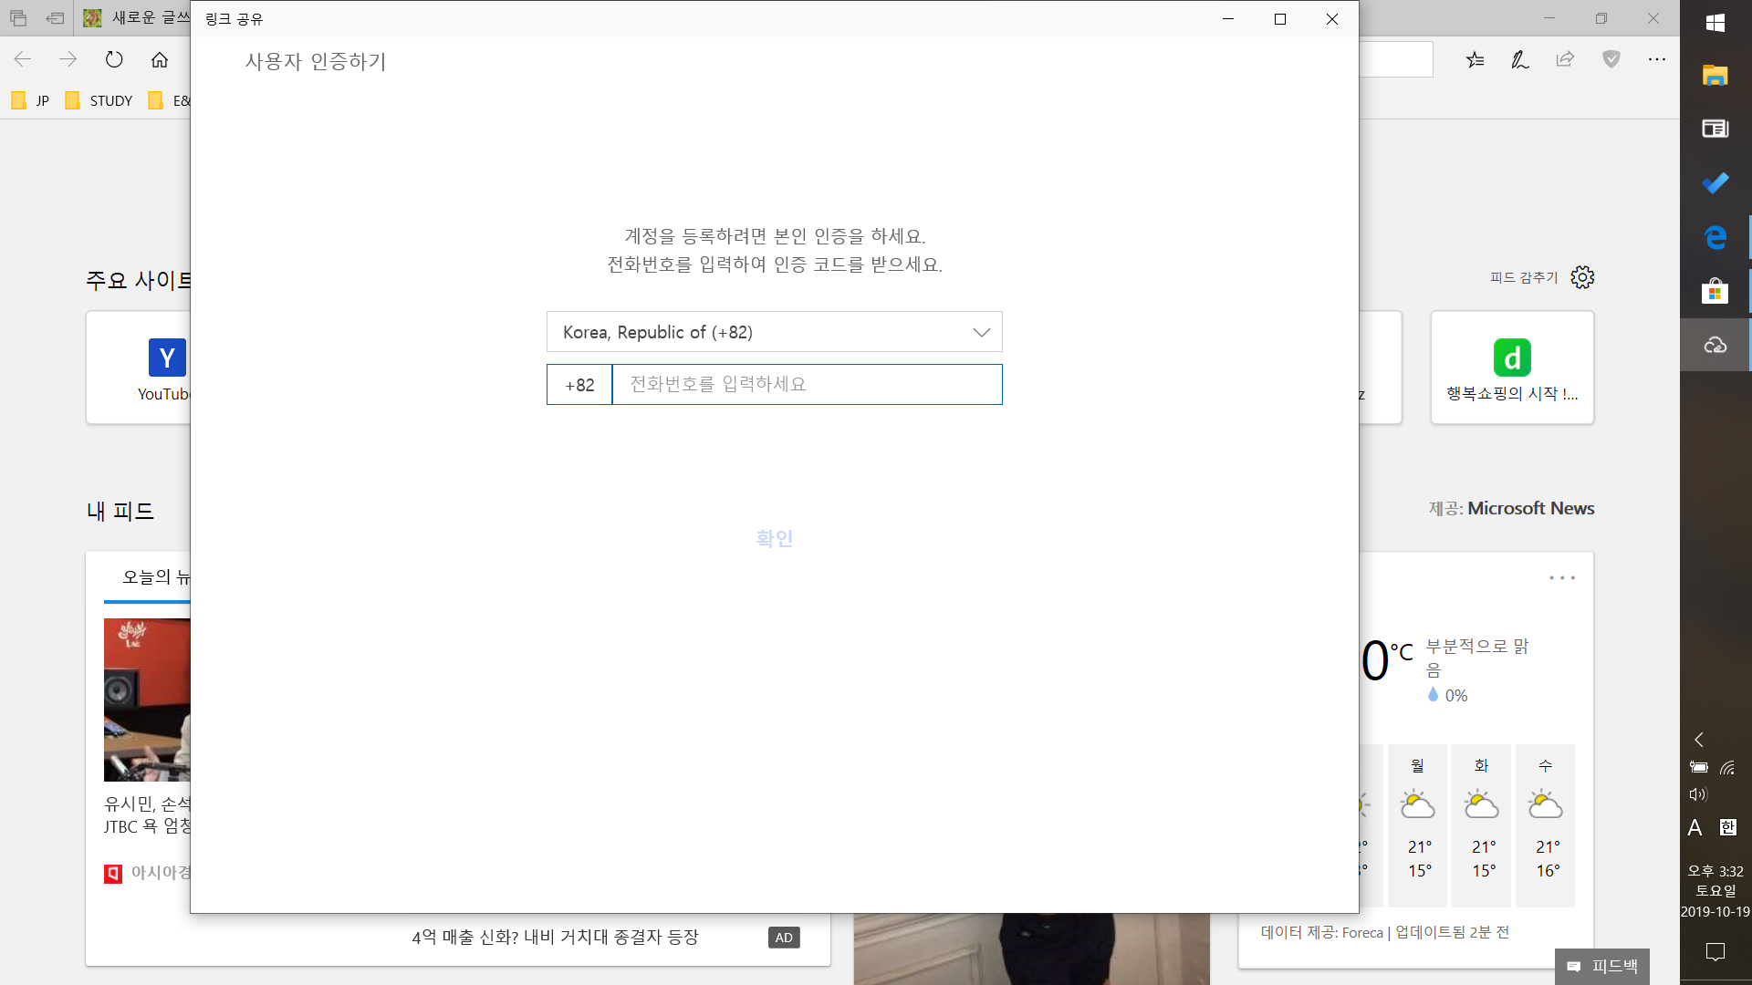Open feed settings gear icon

coord(1582,277)
